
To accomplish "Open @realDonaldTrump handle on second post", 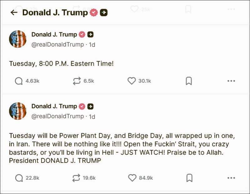I will [58, 116].
